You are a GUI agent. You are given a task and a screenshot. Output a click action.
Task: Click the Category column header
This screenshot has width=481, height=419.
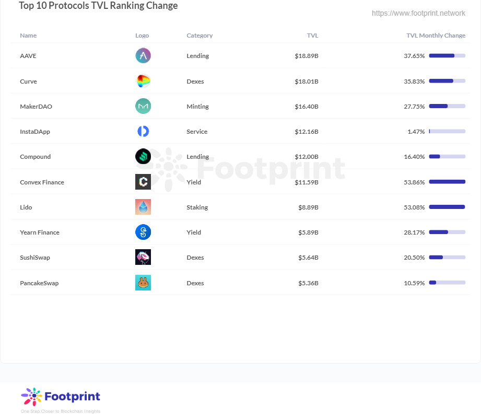(199, 36)
